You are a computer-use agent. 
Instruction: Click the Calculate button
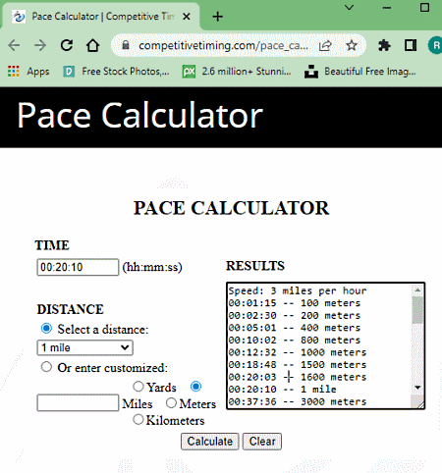coord(210,442)
